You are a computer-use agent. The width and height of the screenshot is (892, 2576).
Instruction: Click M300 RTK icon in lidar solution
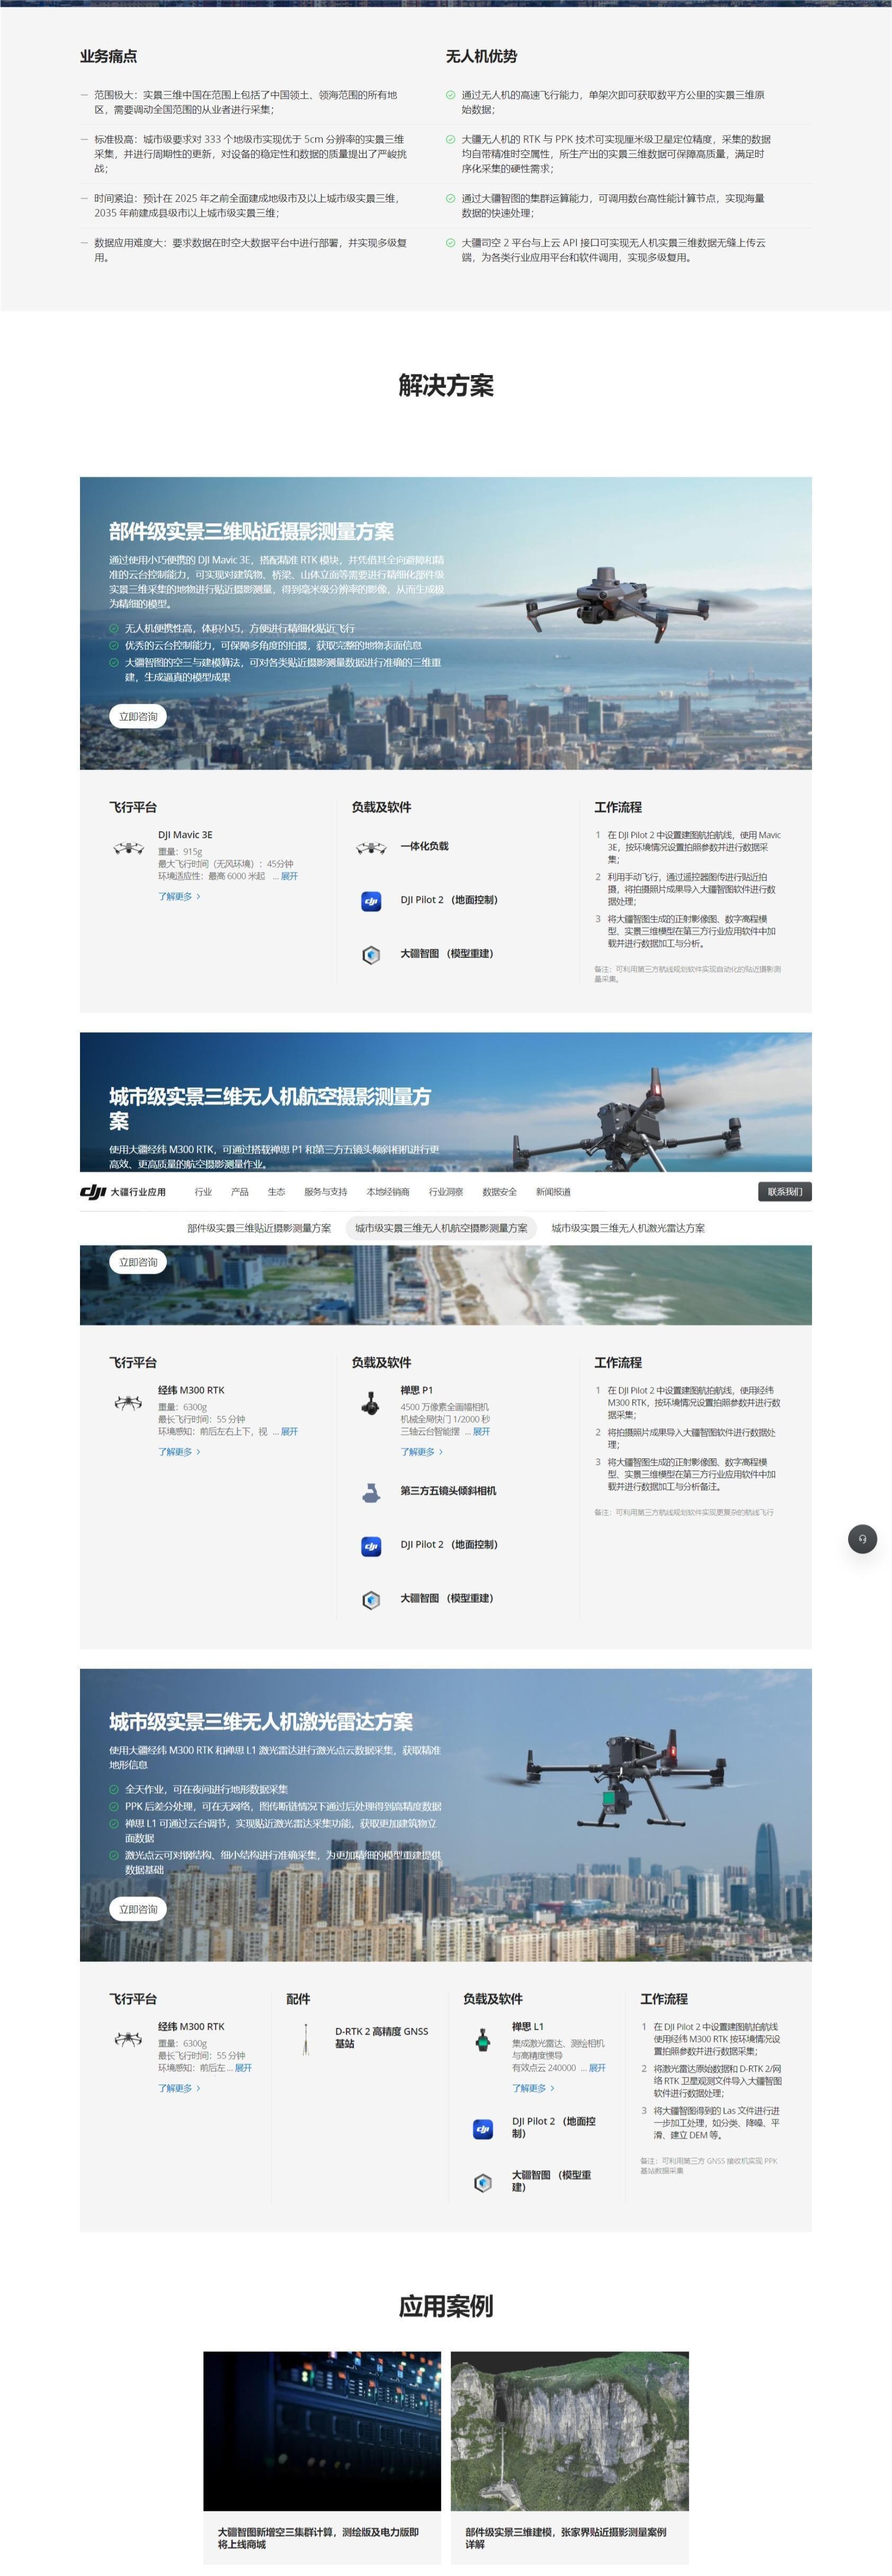128,2039
